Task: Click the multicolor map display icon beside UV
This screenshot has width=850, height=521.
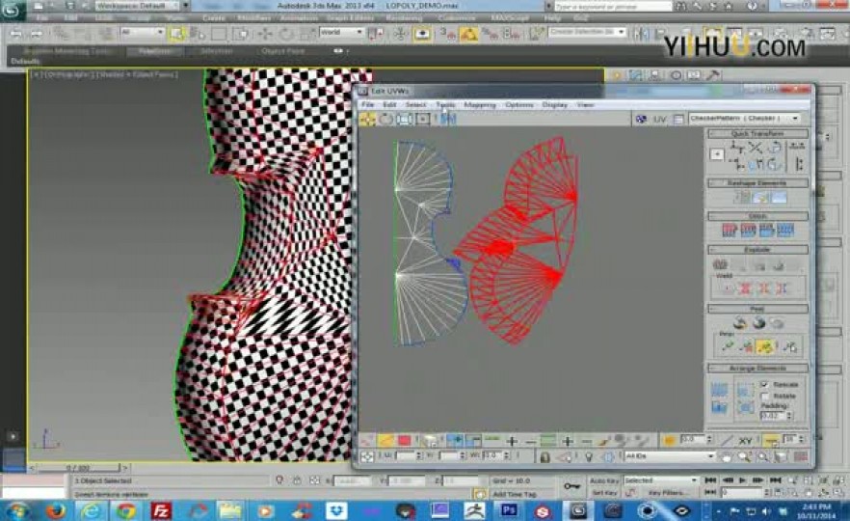Action: click(641, 119)
